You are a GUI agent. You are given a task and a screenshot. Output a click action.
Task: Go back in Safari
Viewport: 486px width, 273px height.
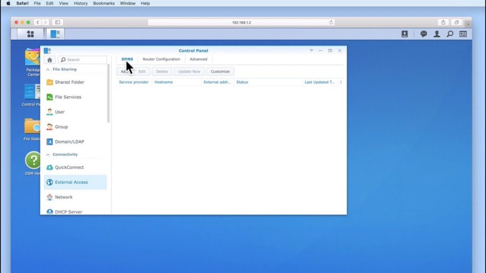[37, 22]
